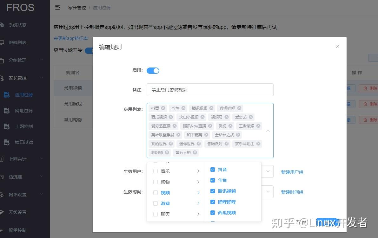Viewport: 378px width, 238px height.
Task: Check the 音乐 category checkbox
Action: click(x=155, y=170)
